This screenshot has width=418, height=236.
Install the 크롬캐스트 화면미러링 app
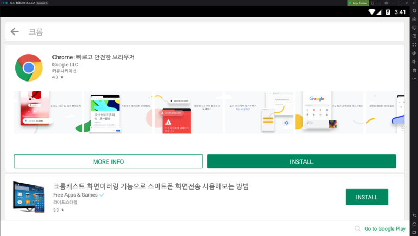pyautogui.click(x=367, y=197)
